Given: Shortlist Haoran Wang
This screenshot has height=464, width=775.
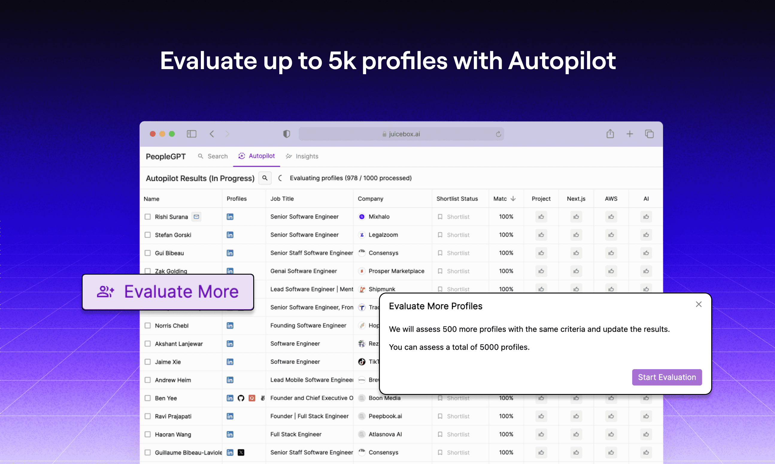Looking at the screenshot, I should tap(454, 434).
